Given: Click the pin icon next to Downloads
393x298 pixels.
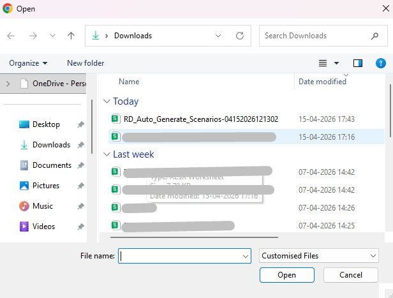Looking at the screenshot, I should (x=80, y=145).
